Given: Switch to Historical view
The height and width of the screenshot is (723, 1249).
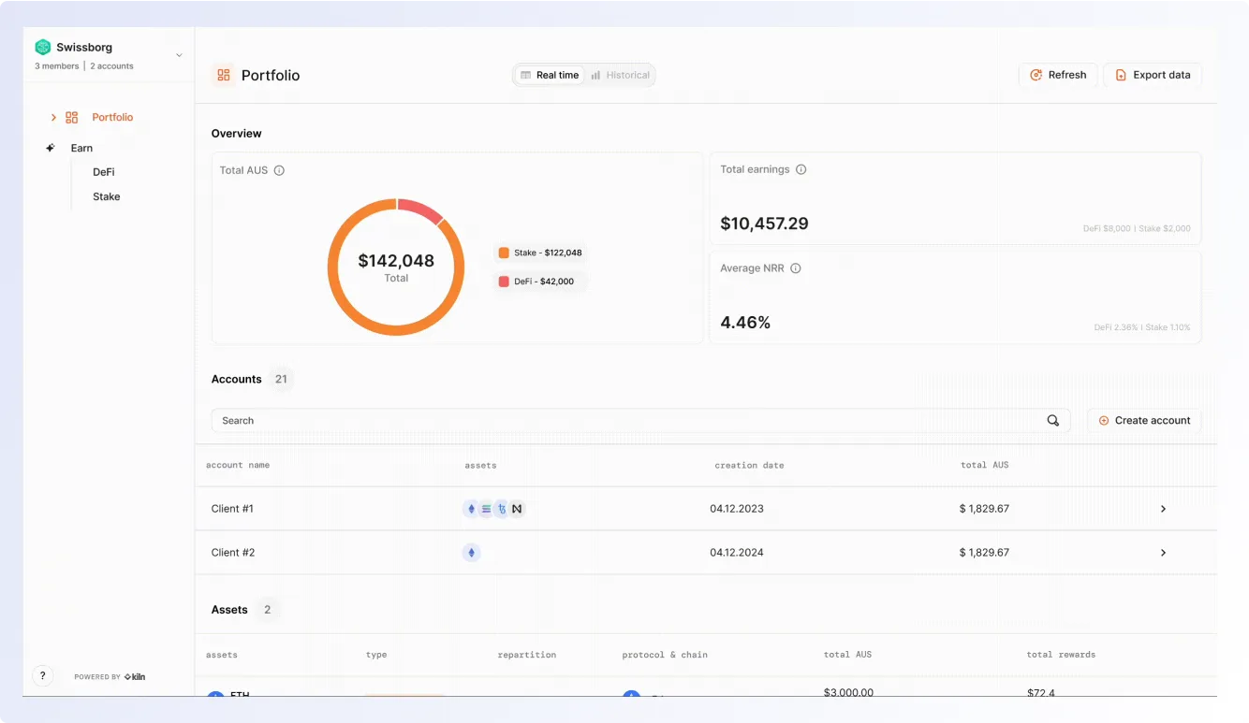Looking at the screenshot, I should pos(620,75).
